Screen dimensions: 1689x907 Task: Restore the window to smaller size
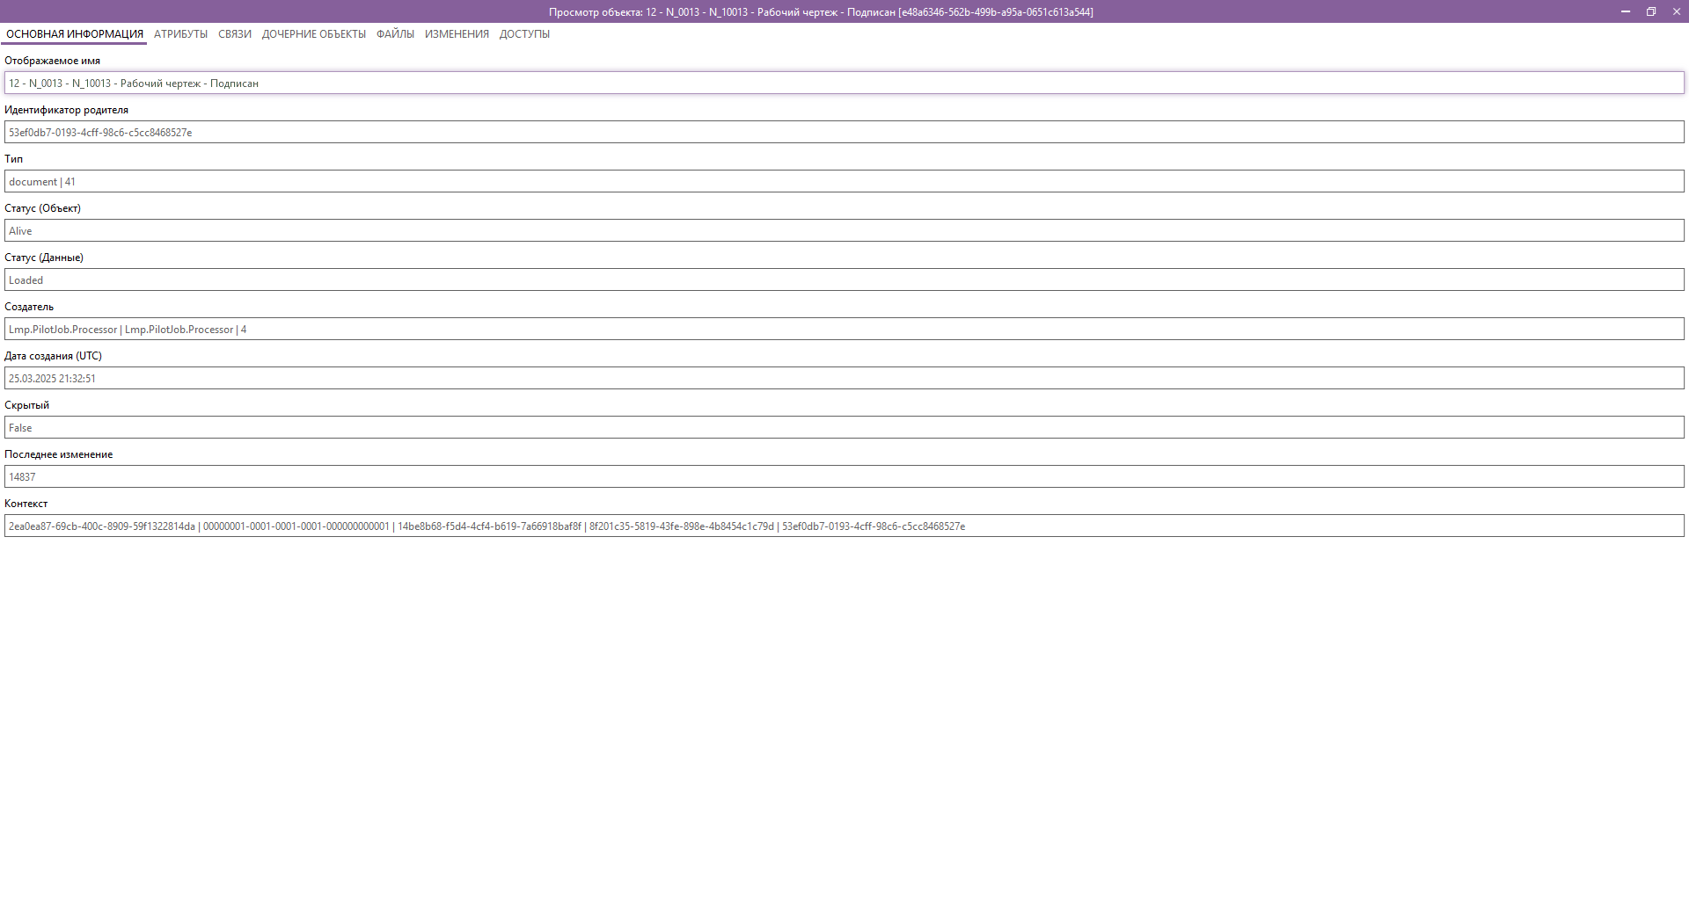point(1650,11)
